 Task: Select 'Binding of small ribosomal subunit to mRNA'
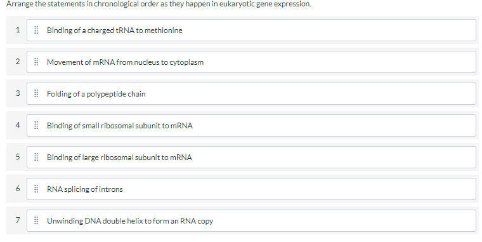tap(251, 125)
